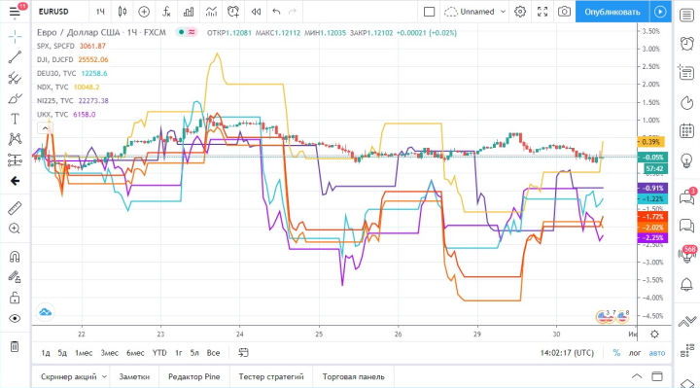Screen dimensions: 700x388
Task: Open financials bar chart icon
Action: point(189,12)
